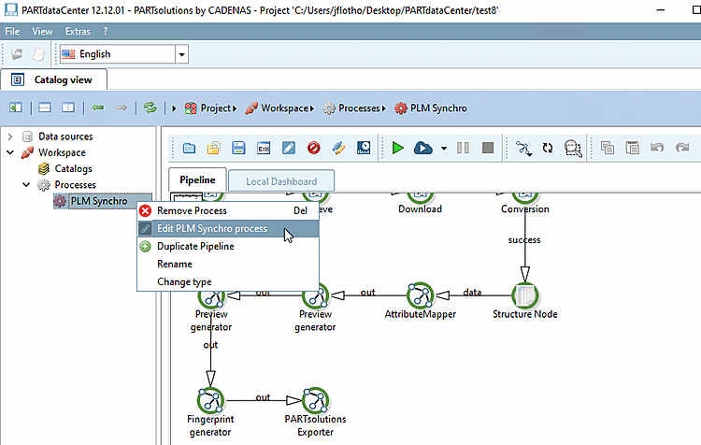The height and width of the screenshot is (445, 701).
Task: Click the blue pencil edit icon
Action: pos(289,148)
